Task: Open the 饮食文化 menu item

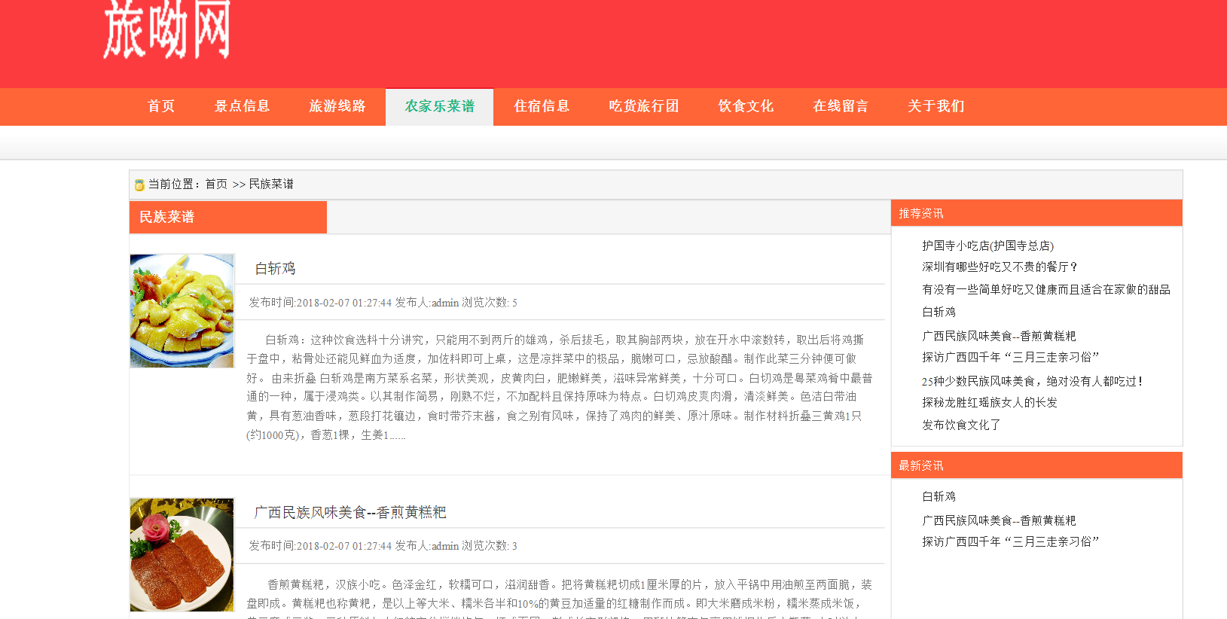Action: tap(746, 106)
